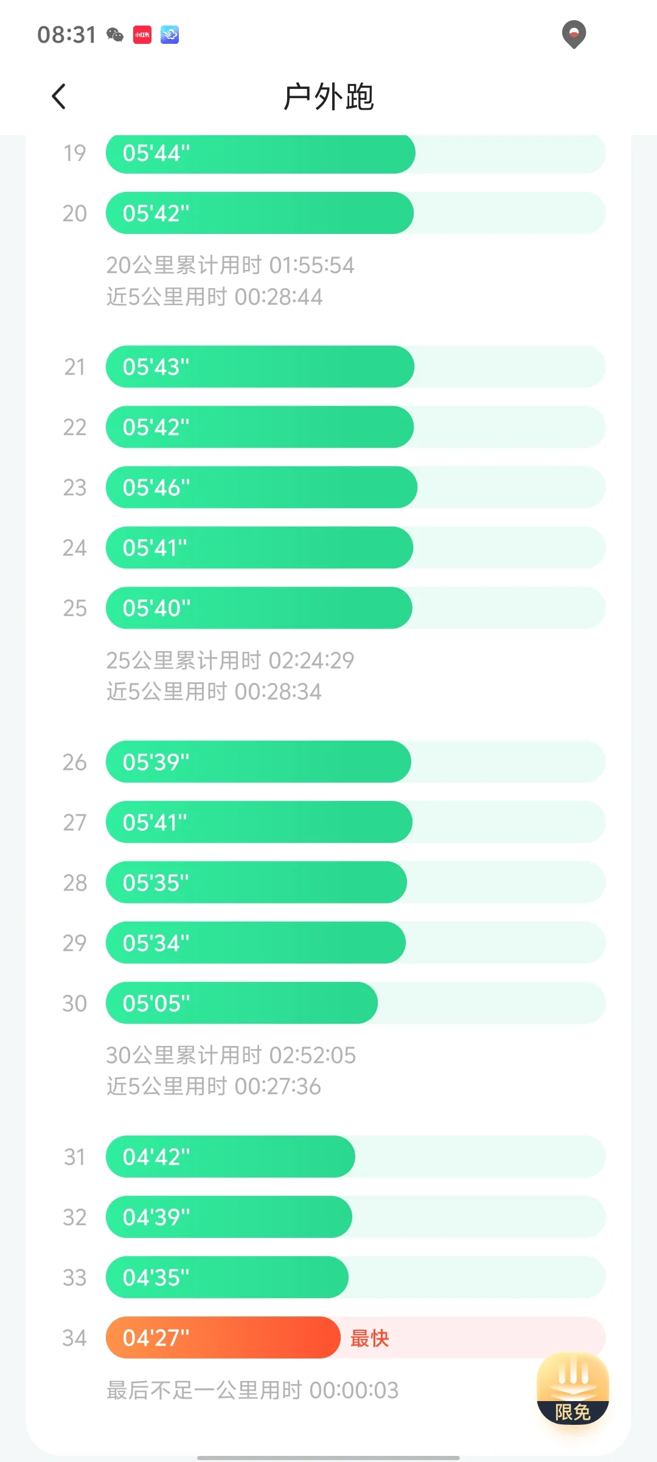Select the fastest kilometer 34 orange bar

(223, 1338)
